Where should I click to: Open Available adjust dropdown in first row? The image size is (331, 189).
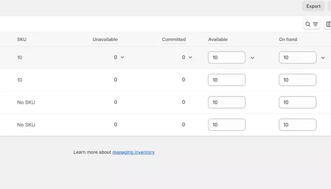pos(252,57)
